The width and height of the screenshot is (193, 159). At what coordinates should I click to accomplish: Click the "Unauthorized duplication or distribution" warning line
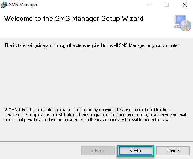click(95, 115)
